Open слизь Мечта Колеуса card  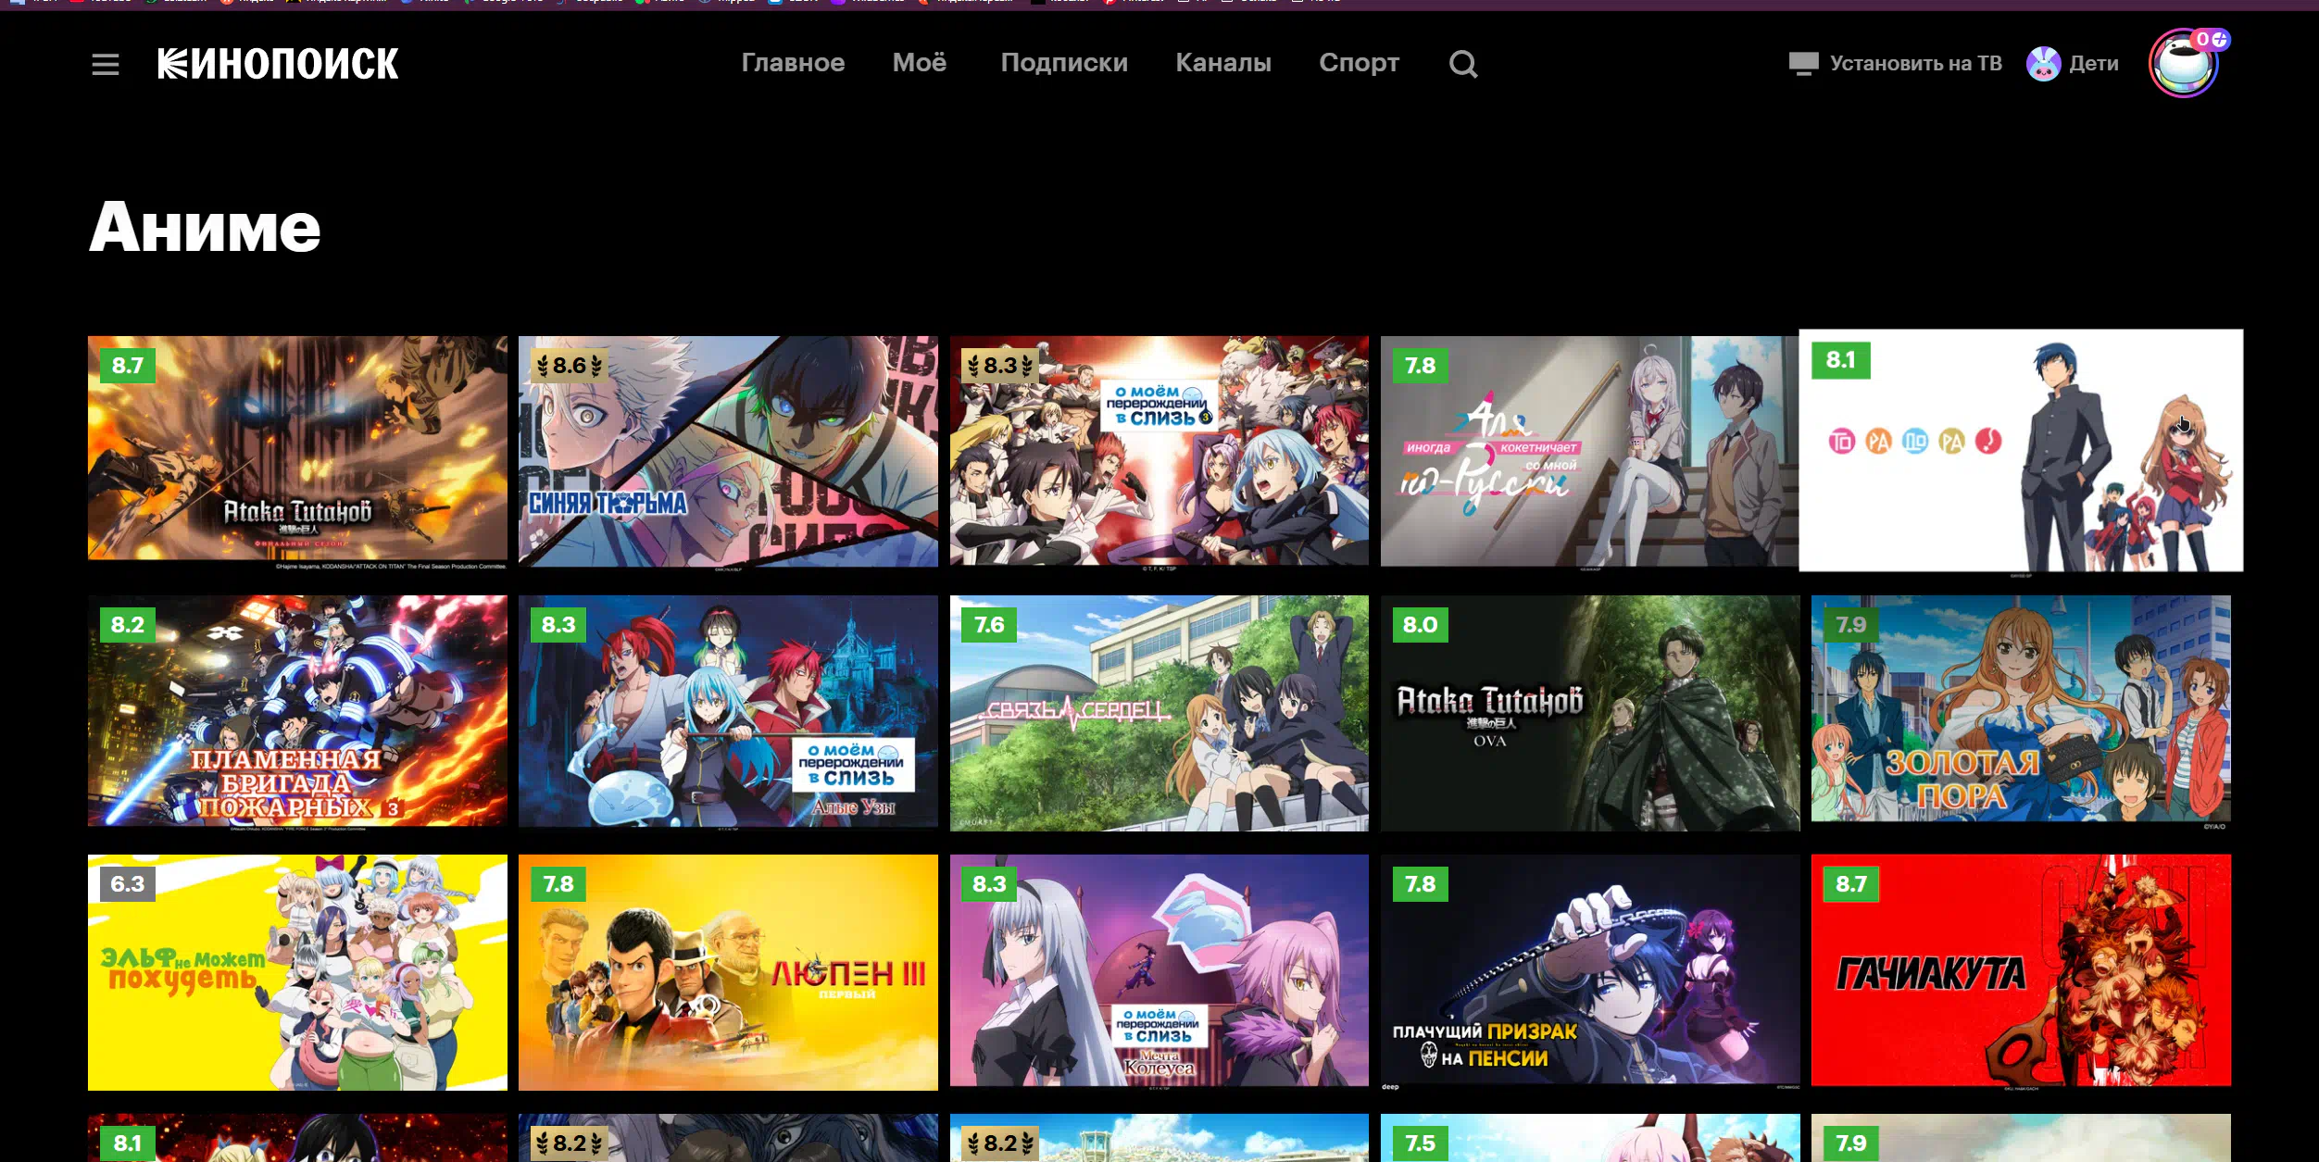[1159, 970]
